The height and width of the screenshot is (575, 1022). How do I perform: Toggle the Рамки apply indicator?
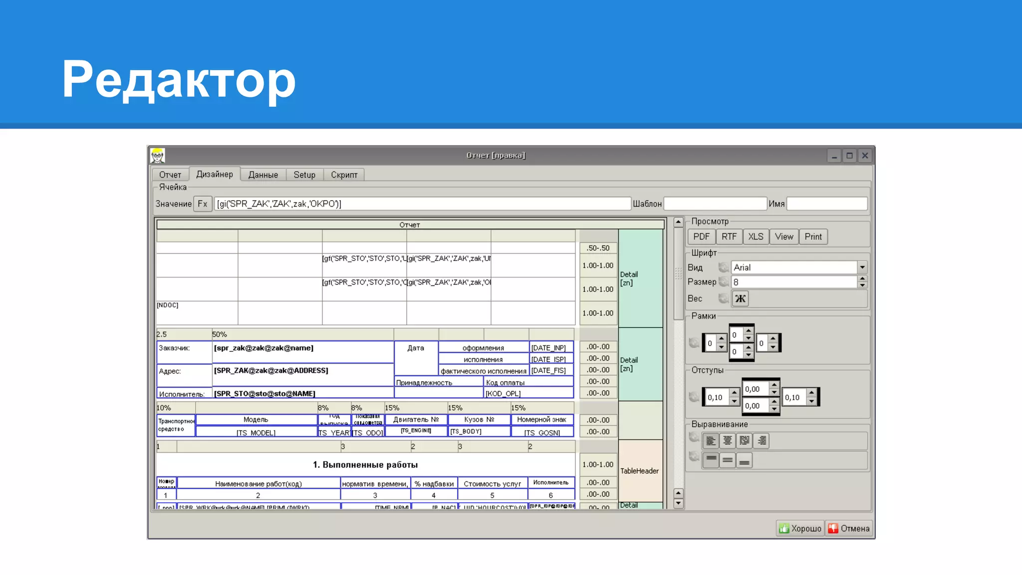pos(694,343)
